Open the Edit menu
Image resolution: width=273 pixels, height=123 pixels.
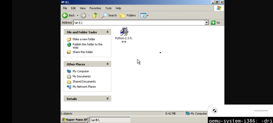pyautogui.click(x=73, y=8)
